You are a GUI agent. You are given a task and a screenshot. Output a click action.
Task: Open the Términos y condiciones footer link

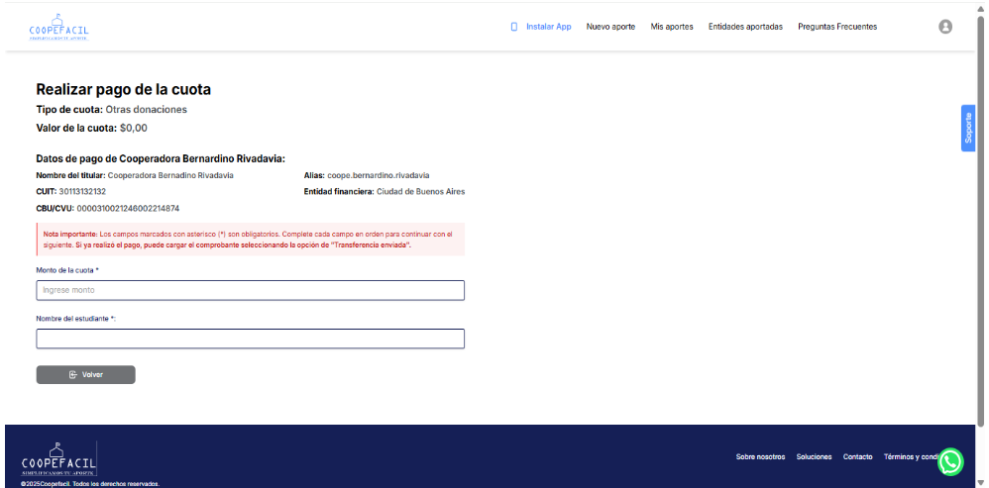(x=909, y=456)
